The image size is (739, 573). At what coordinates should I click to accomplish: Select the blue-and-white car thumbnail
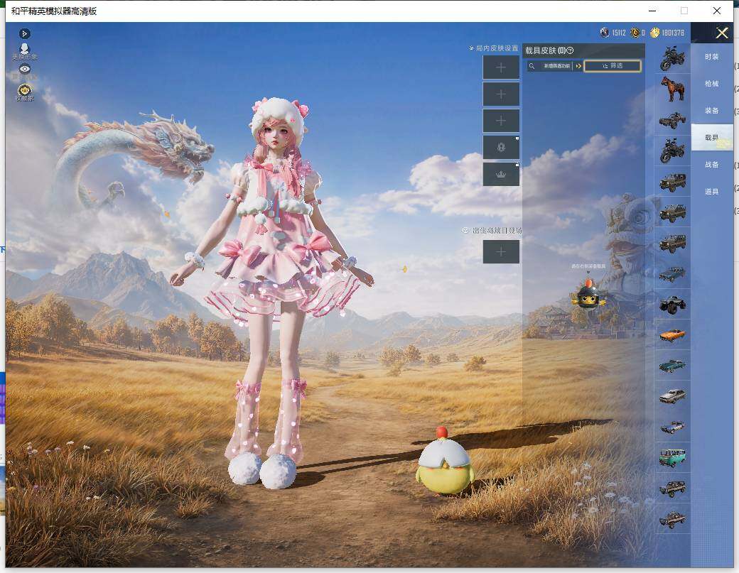coord(672,427)
